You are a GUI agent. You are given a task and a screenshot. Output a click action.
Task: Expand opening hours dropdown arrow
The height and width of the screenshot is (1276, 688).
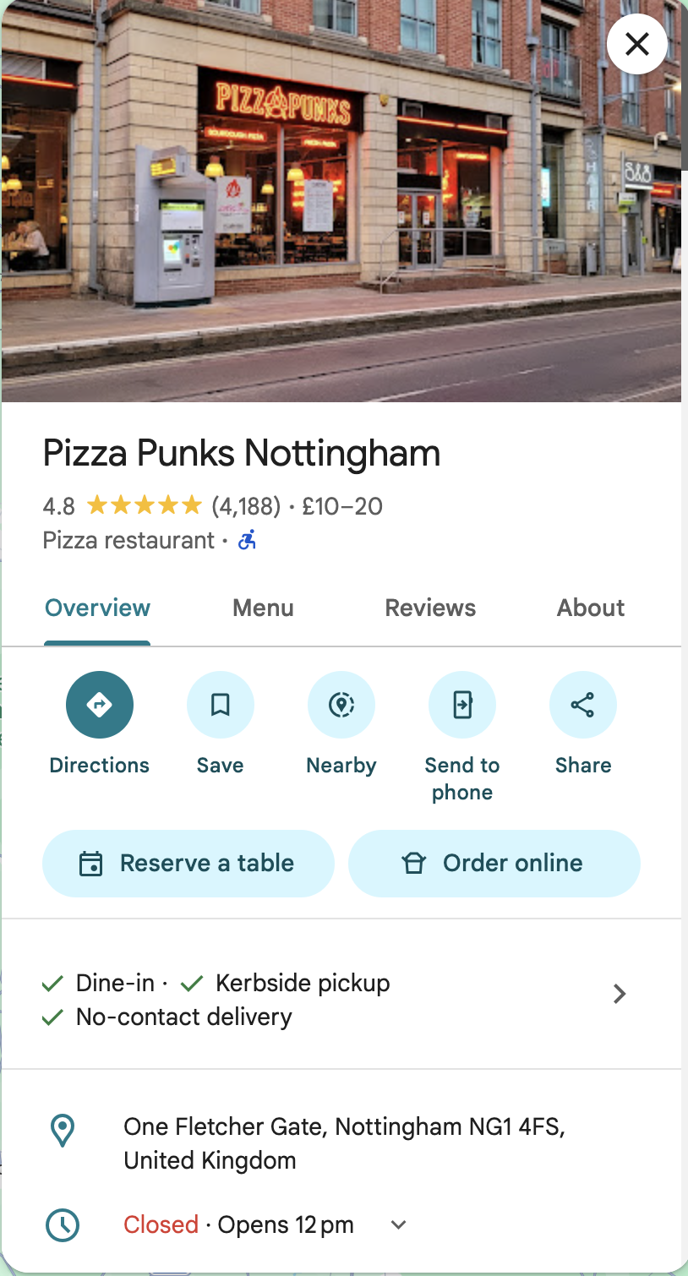click(x=399, y=1224)
